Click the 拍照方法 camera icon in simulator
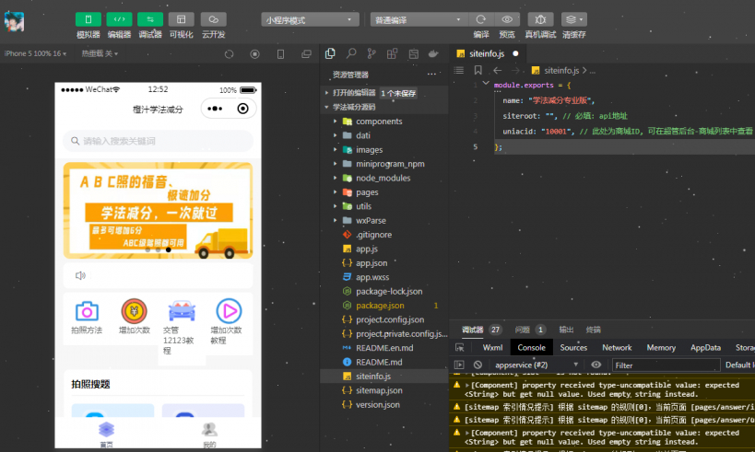Viewport: 755px width, 452px height. coord(87,311)
